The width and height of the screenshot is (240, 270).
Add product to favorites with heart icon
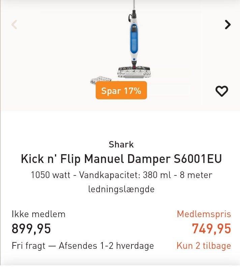[222, 91]
